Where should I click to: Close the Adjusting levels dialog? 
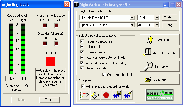(x=67, y=4)
